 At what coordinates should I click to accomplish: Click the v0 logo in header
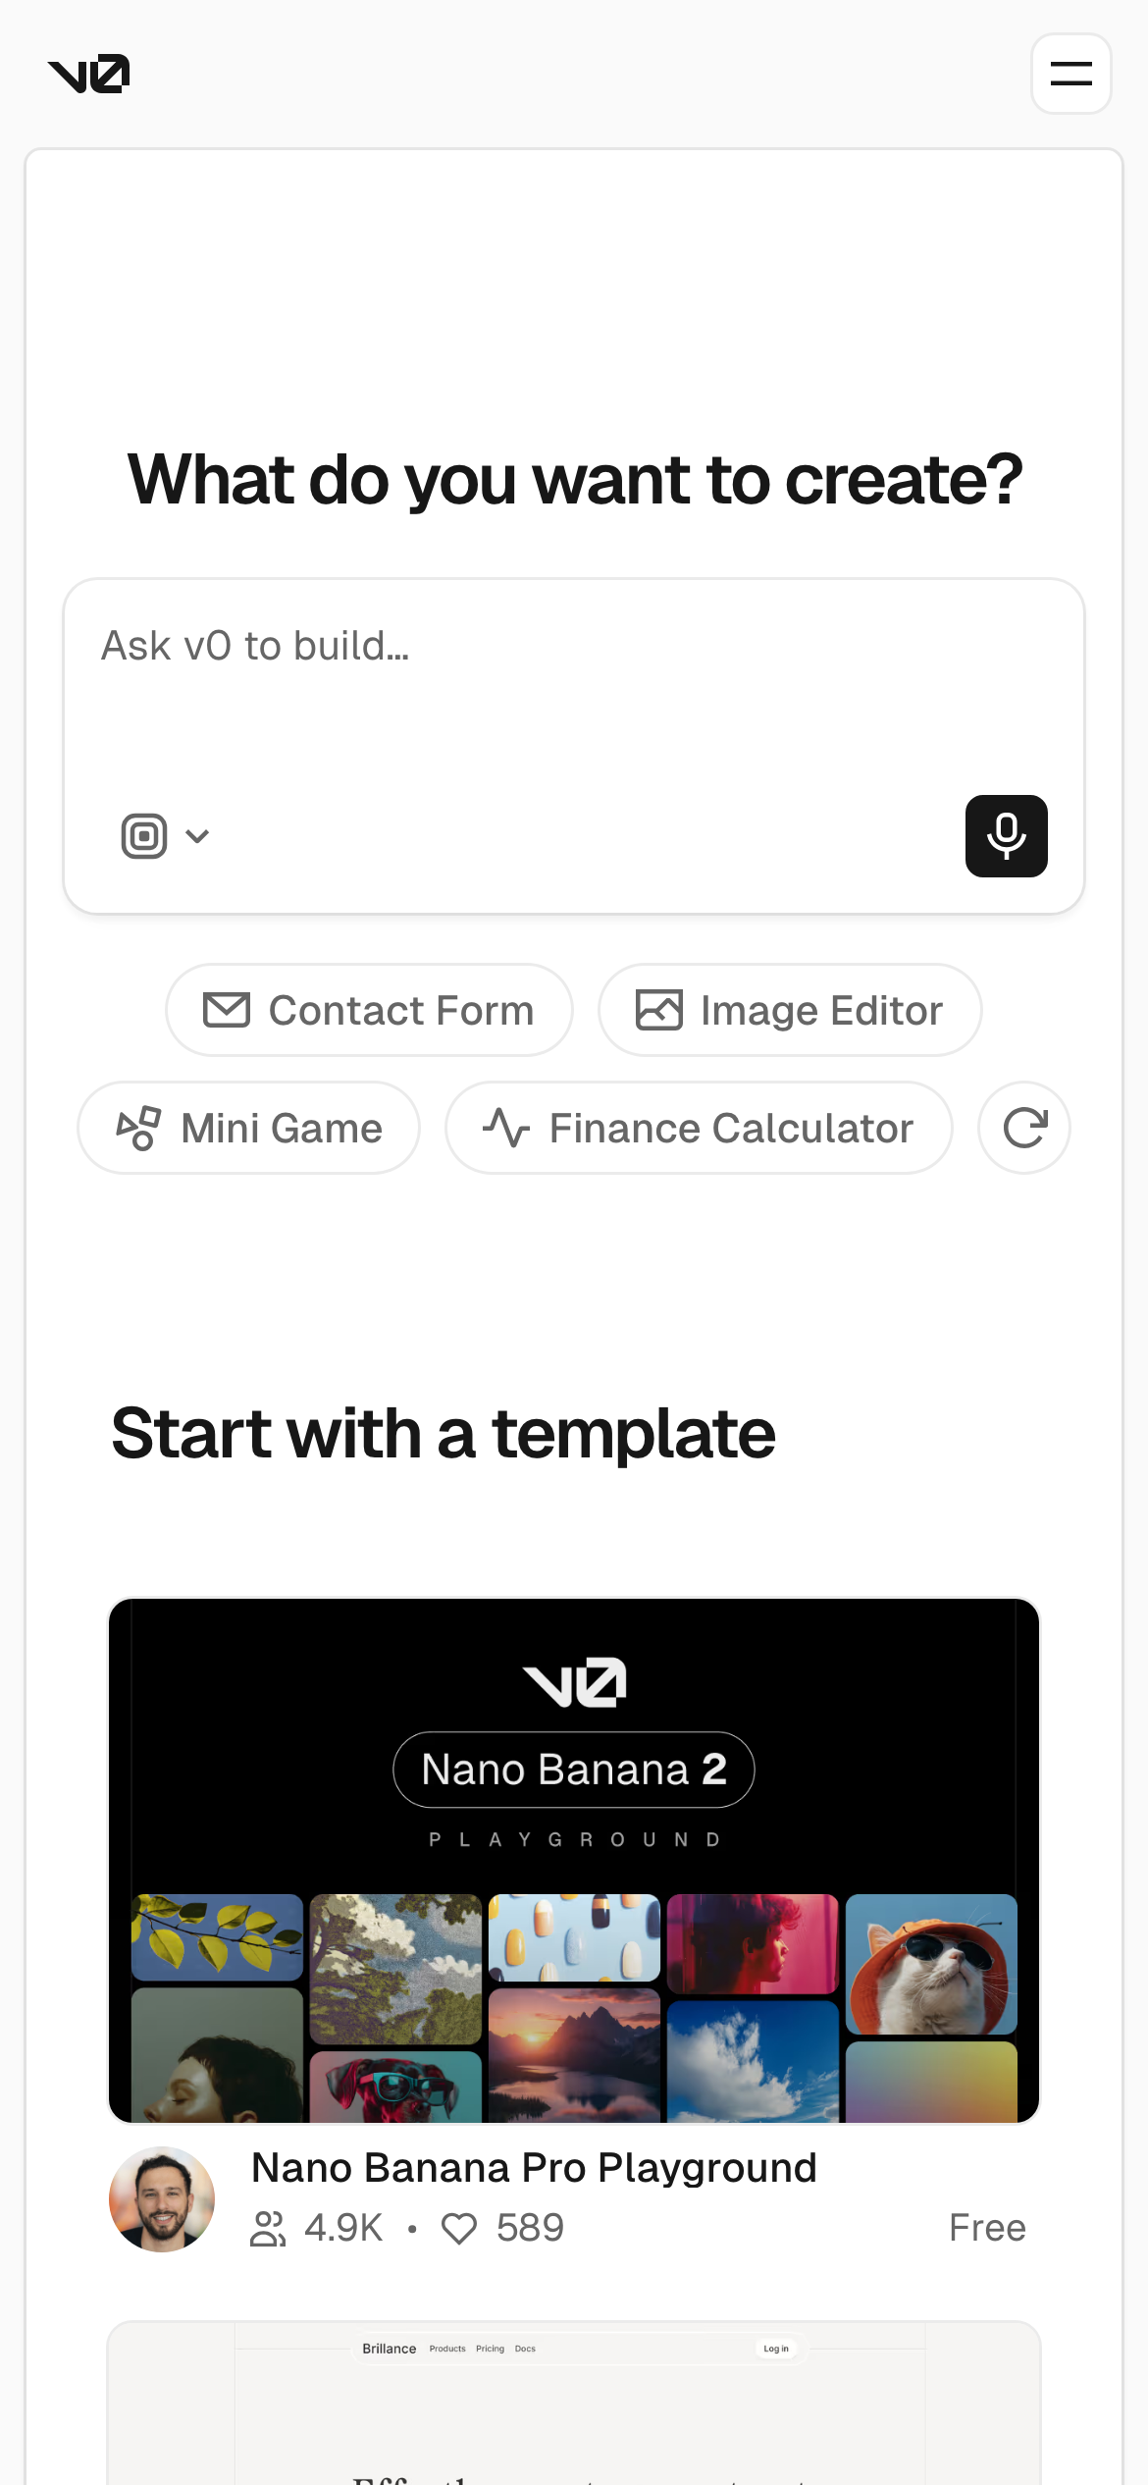pyautogui.click(x=88, y=75)
